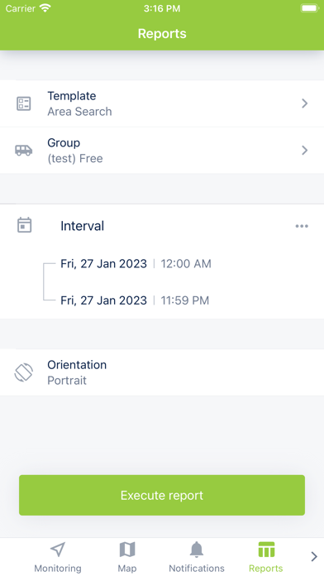Tap the Group van icon
The image size is (324, 576).
pos(24,151)
